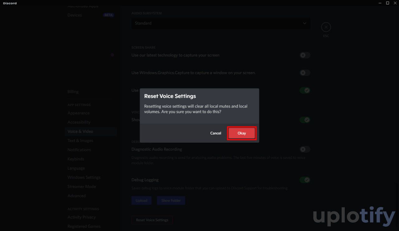Toggle Diagnostic Audio Recording switch
399x231 pixels.
(305, 149)
